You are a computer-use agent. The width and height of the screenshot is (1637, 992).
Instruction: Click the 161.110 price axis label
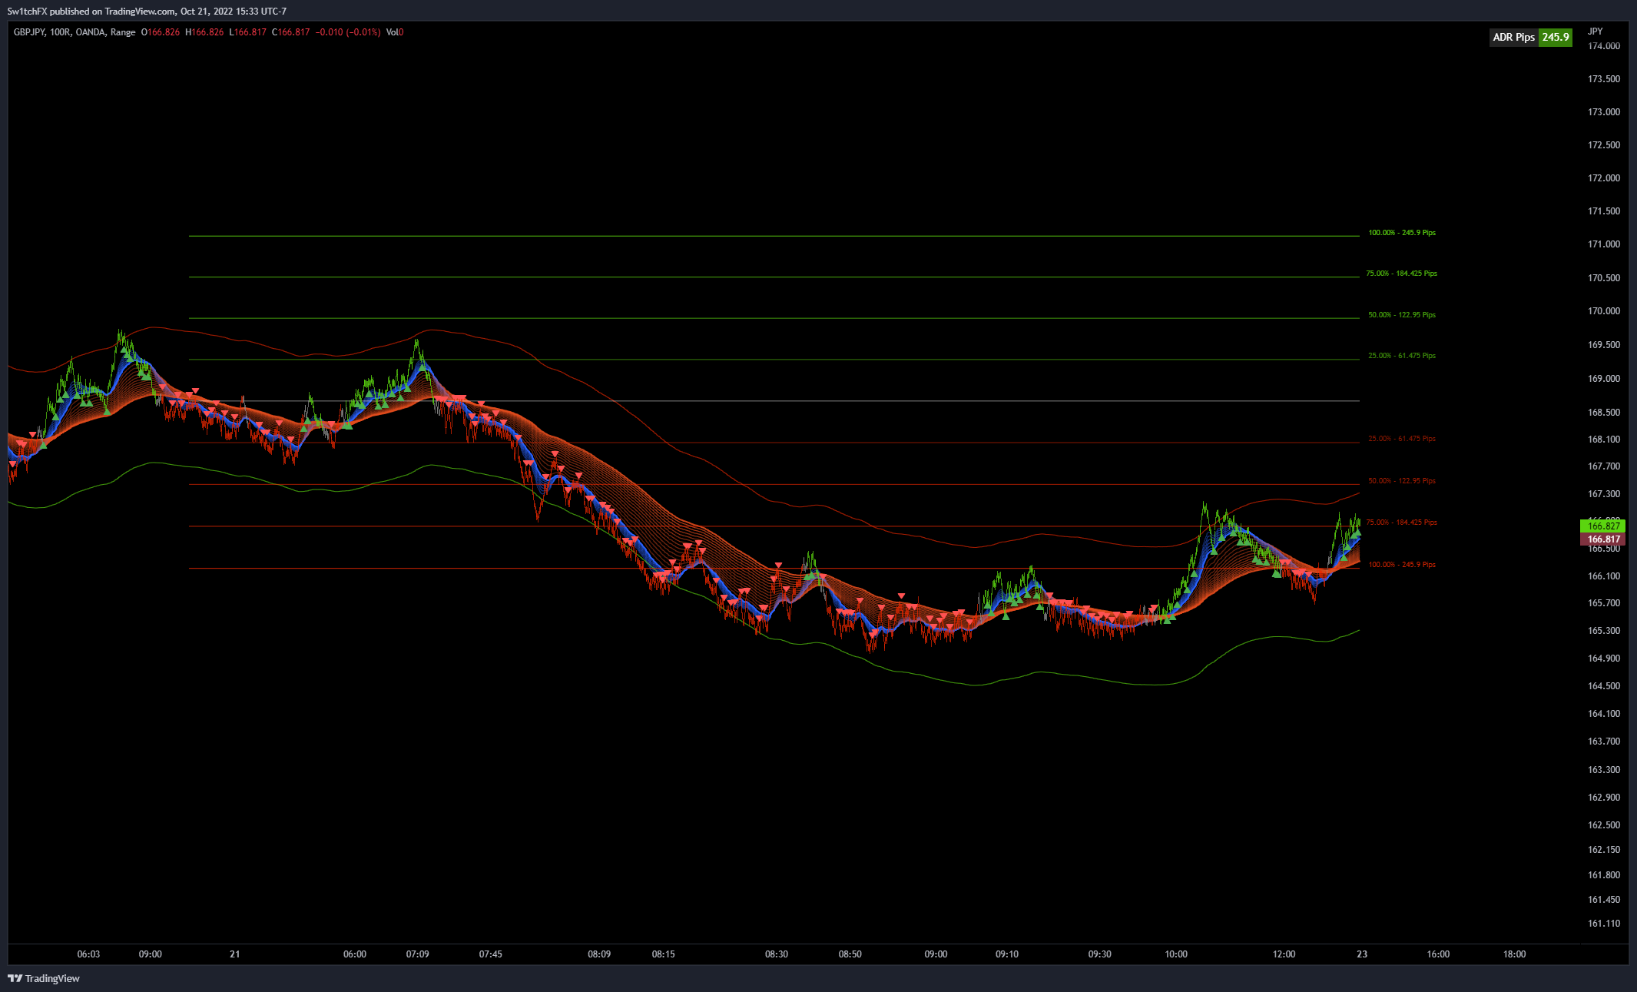pyautogui.click(x=1604, y=924)
